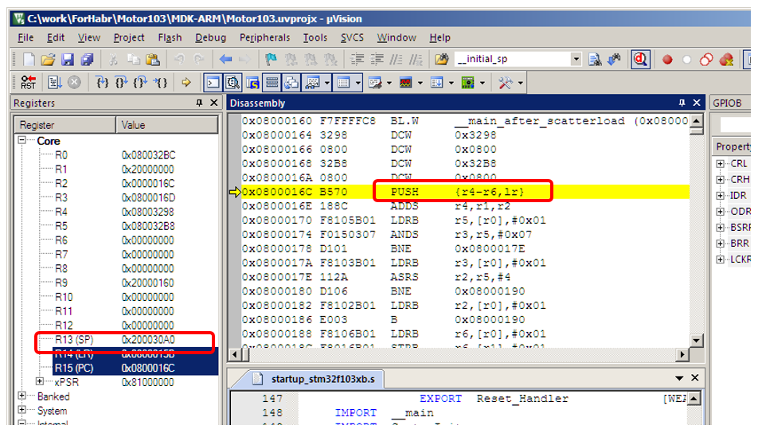762x433 pixels.
Task: Open the editor tab list arrow
Action: [x=679, y=378]
